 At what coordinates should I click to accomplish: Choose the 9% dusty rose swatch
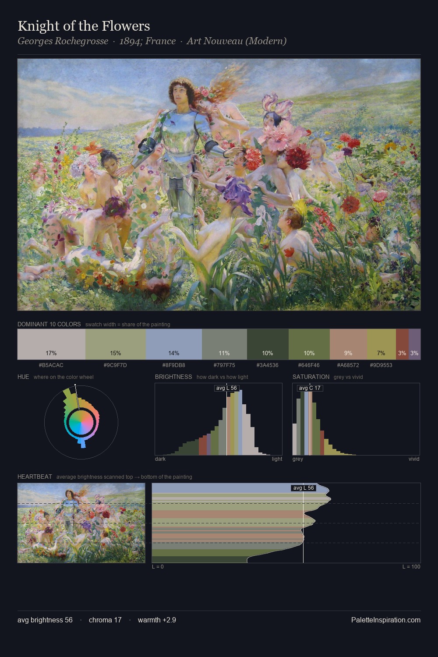(348, 344)
